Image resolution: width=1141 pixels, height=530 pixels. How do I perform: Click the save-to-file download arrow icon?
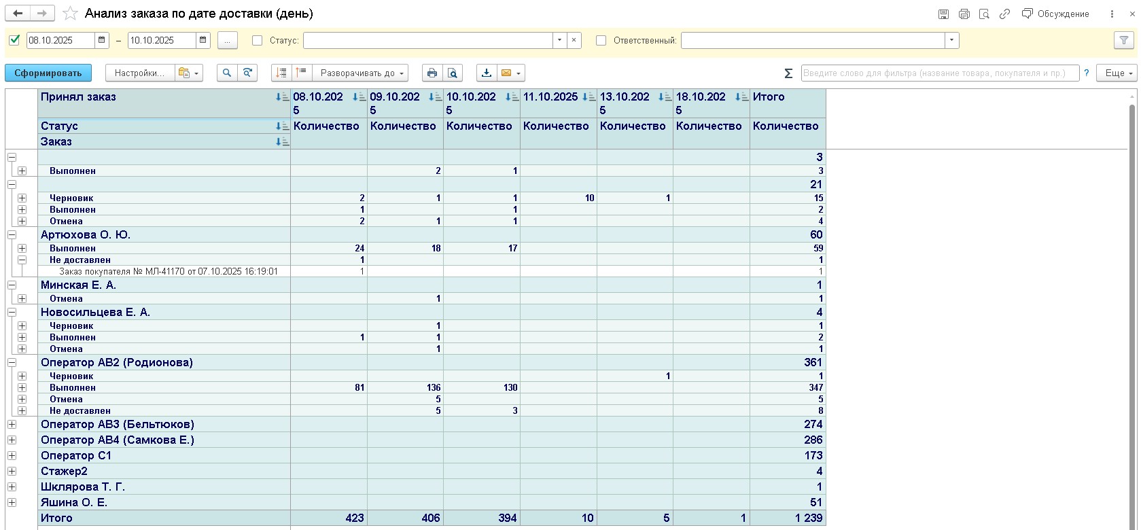tap(487, 73)
